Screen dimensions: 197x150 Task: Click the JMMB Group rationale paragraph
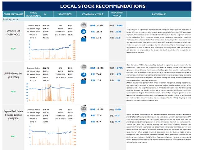click(x=159, y=83)
